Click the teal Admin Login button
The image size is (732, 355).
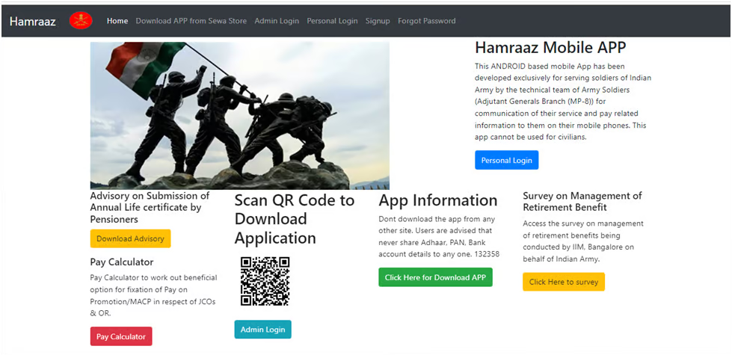pos(263,330)
